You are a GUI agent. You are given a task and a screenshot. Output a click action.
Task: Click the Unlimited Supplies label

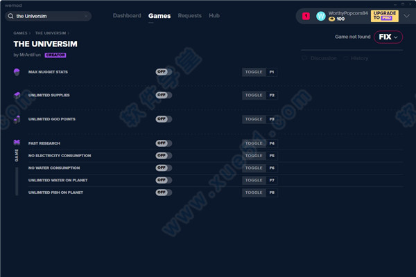click(x=49, y=95)
